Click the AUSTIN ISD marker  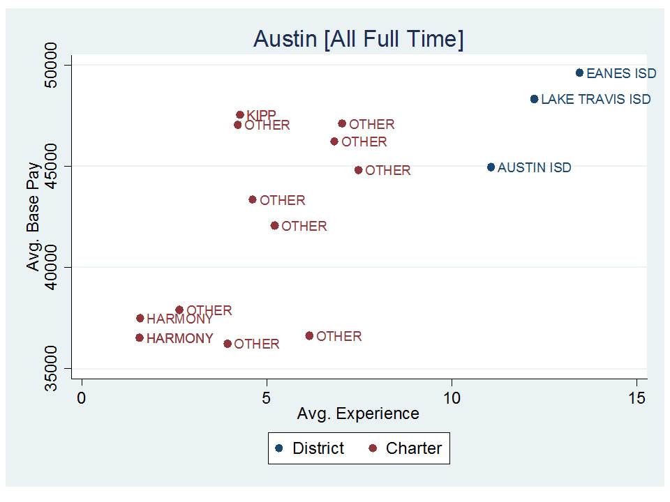click(x=491, y=167)
